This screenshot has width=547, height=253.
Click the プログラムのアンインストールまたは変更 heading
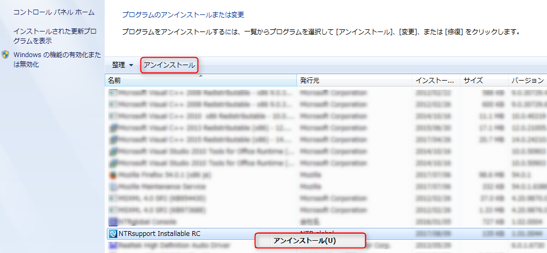(183, 15)
